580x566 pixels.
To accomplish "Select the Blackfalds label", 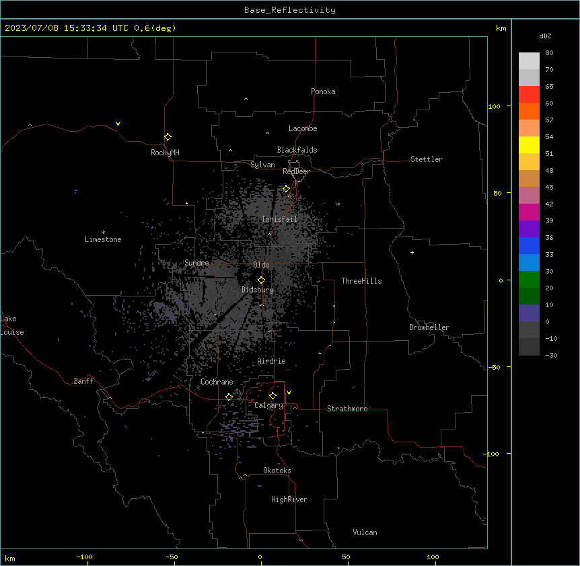I will 297,150.
